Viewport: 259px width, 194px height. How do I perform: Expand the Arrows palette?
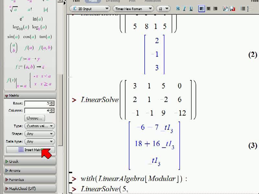coord(30,170)
